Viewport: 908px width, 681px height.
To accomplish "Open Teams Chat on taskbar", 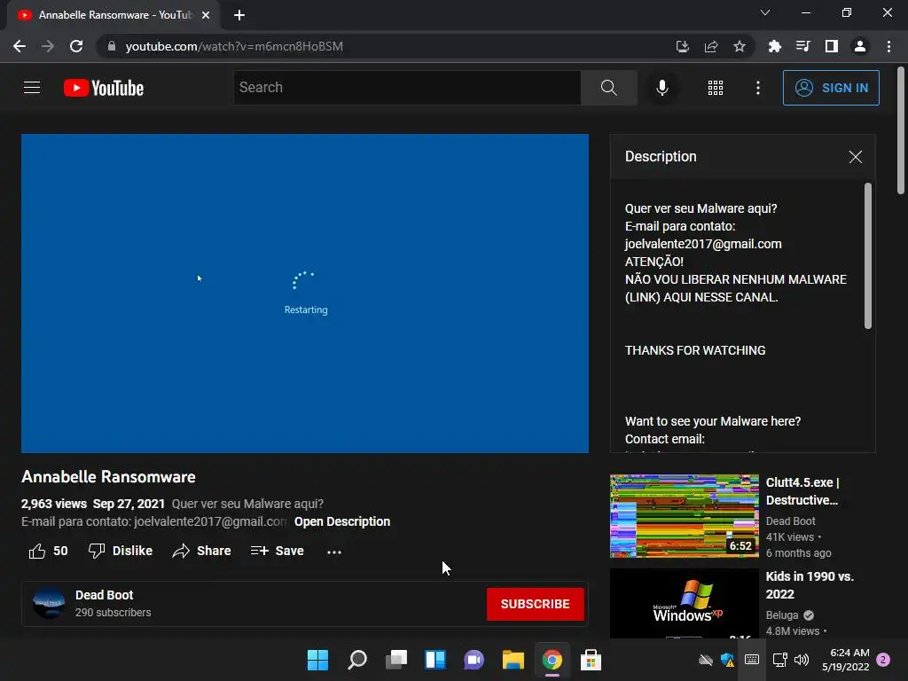I will 474,660.
